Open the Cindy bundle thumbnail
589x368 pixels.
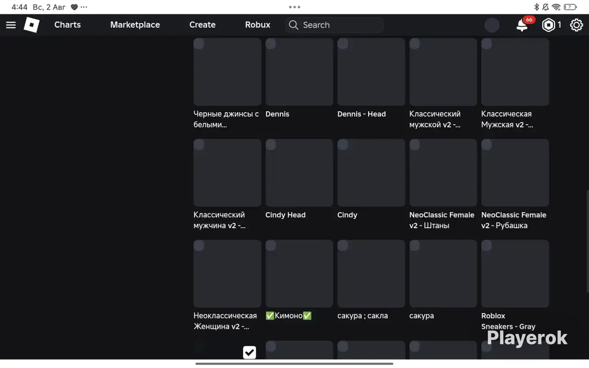[371, 173]
